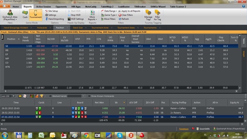Select the BTN position row
The height and width of the screenshot is (139, 247).
pyautogui.click(x=121, y=67)
